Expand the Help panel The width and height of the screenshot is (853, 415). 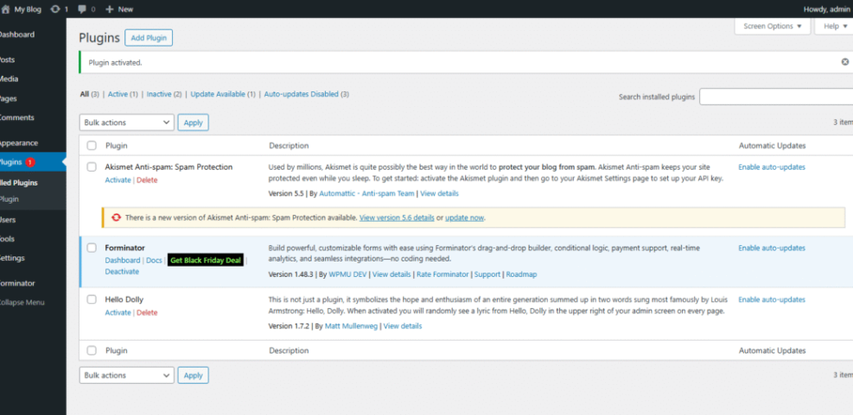click(834, 26)
